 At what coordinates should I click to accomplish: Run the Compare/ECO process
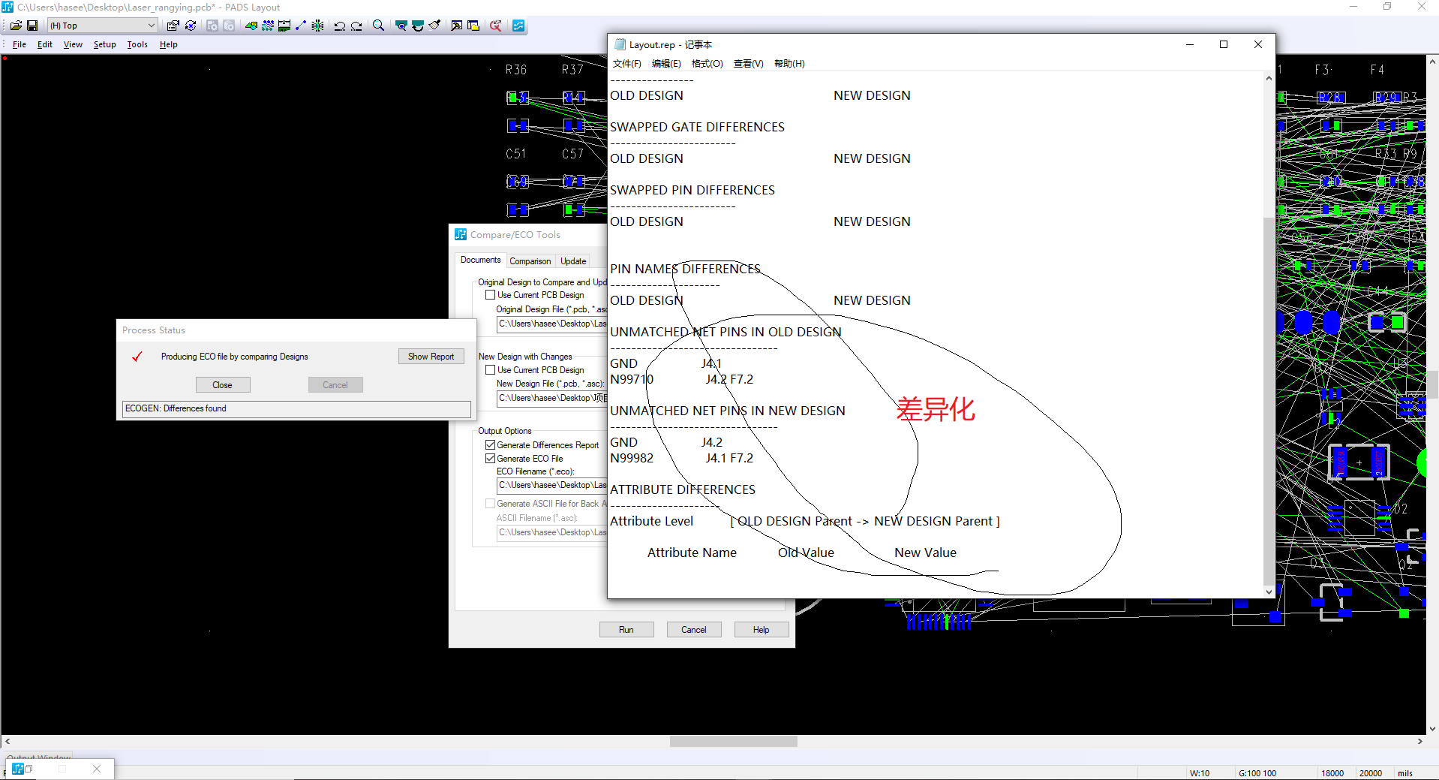(626, 629)
